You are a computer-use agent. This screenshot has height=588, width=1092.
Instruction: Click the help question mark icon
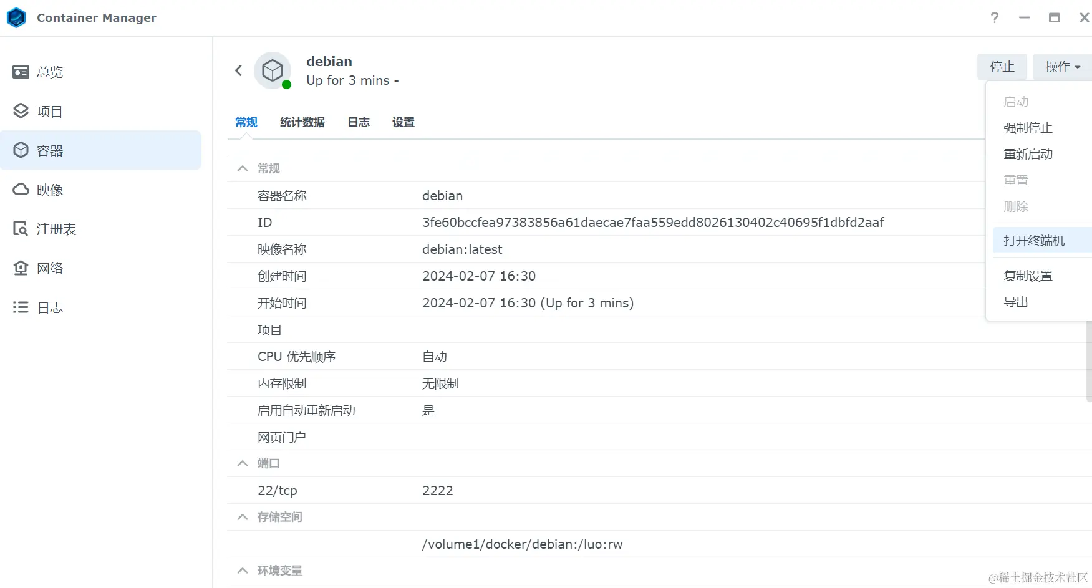tap(995, 17)
